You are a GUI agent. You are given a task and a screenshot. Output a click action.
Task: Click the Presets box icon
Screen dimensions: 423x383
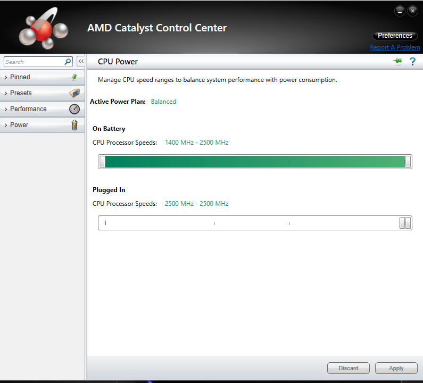[x=74, y=93]
